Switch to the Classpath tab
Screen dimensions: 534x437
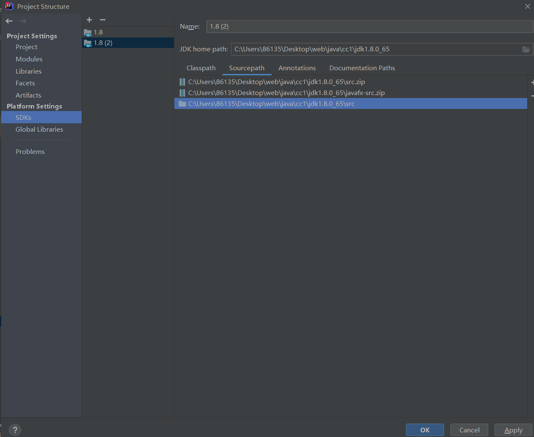click(201, 68)
